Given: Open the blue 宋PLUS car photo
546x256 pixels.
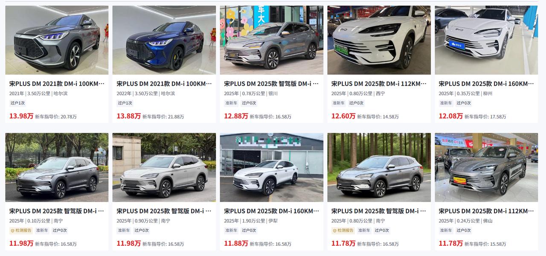Looking at the screenshot, I should 164,40.
